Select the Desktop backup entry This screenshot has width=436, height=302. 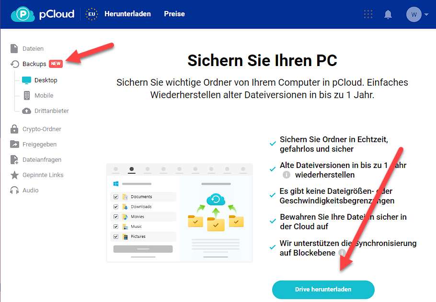46,80
